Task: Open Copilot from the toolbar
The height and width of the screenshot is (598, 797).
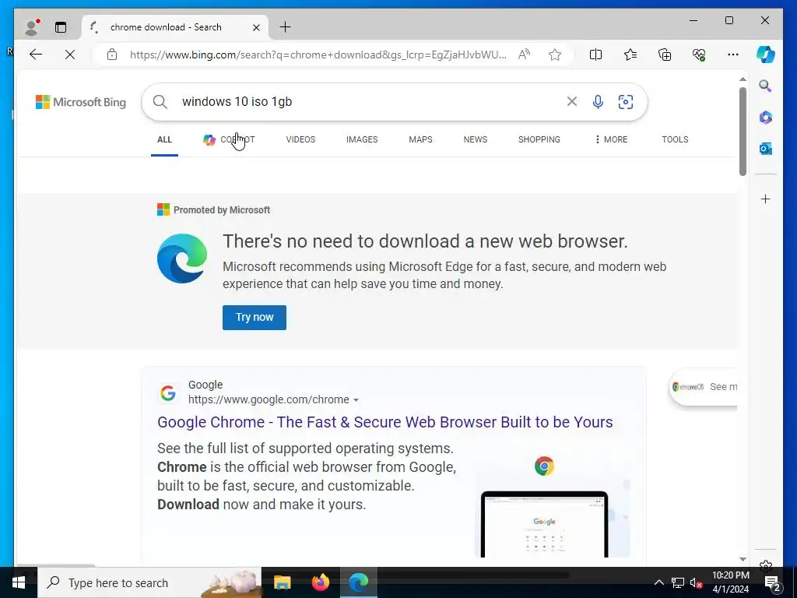Action: 766,55
